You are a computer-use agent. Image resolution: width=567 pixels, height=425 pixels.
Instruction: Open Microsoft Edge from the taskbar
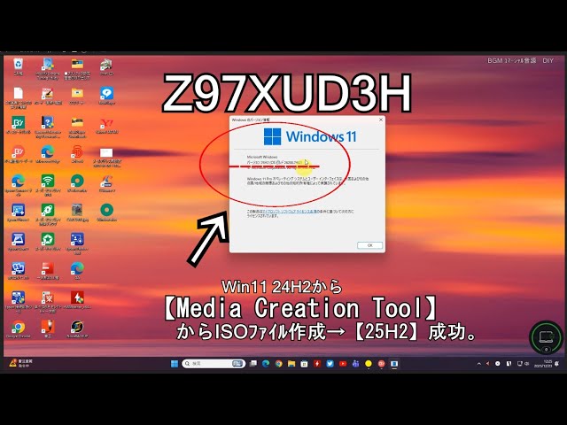pyautogui.click(x=266, y=364)
